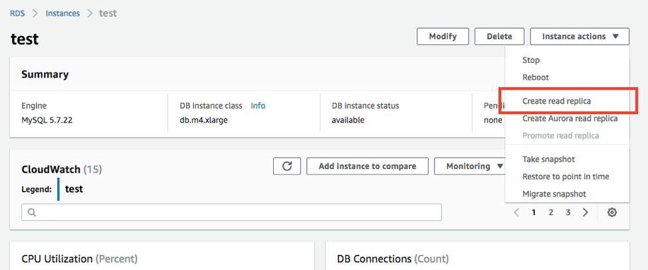This screenshot has width=648, height=270.
Task: Open CloudWatch settings gear icon
Action: coord(612,212)
